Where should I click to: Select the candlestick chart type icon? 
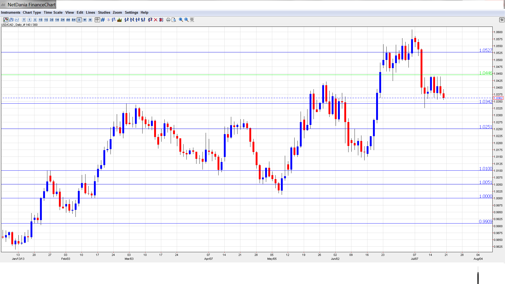pyautogui.click(x=6, y=20)
